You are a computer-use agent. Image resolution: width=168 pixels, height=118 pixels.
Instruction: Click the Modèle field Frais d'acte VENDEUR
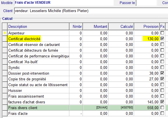click(64, 3)
